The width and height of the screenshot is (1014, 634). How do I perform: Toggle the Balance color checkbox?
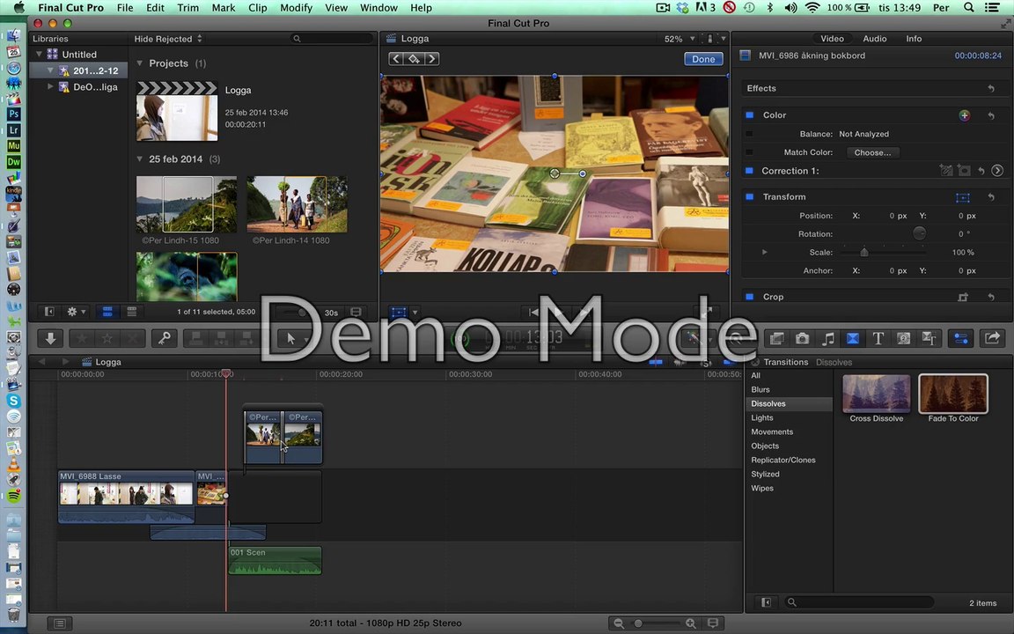coord(750,134)
